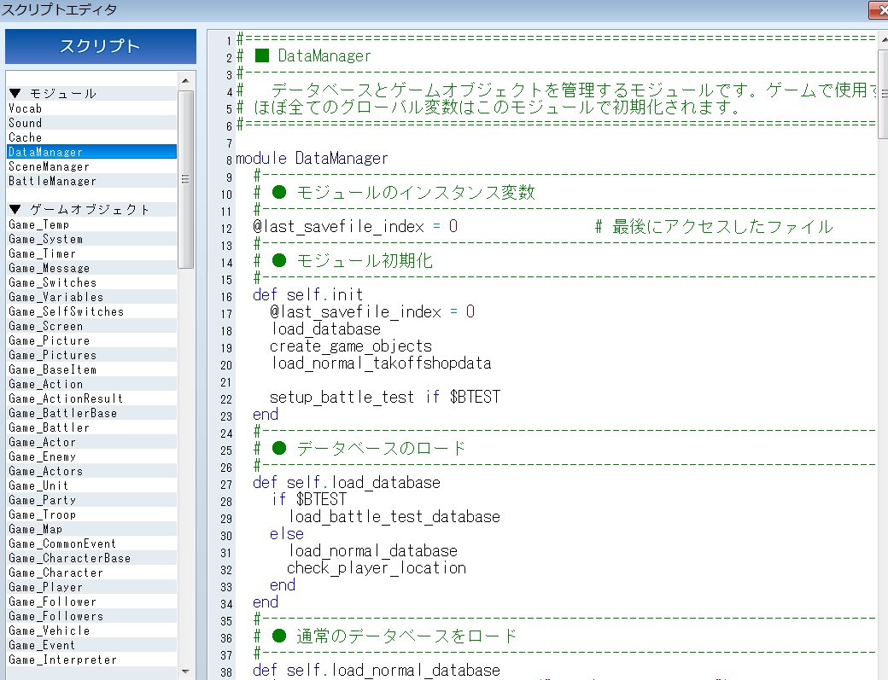
Task: Select Game_Enemy in the script list
Action: point(91,456)
